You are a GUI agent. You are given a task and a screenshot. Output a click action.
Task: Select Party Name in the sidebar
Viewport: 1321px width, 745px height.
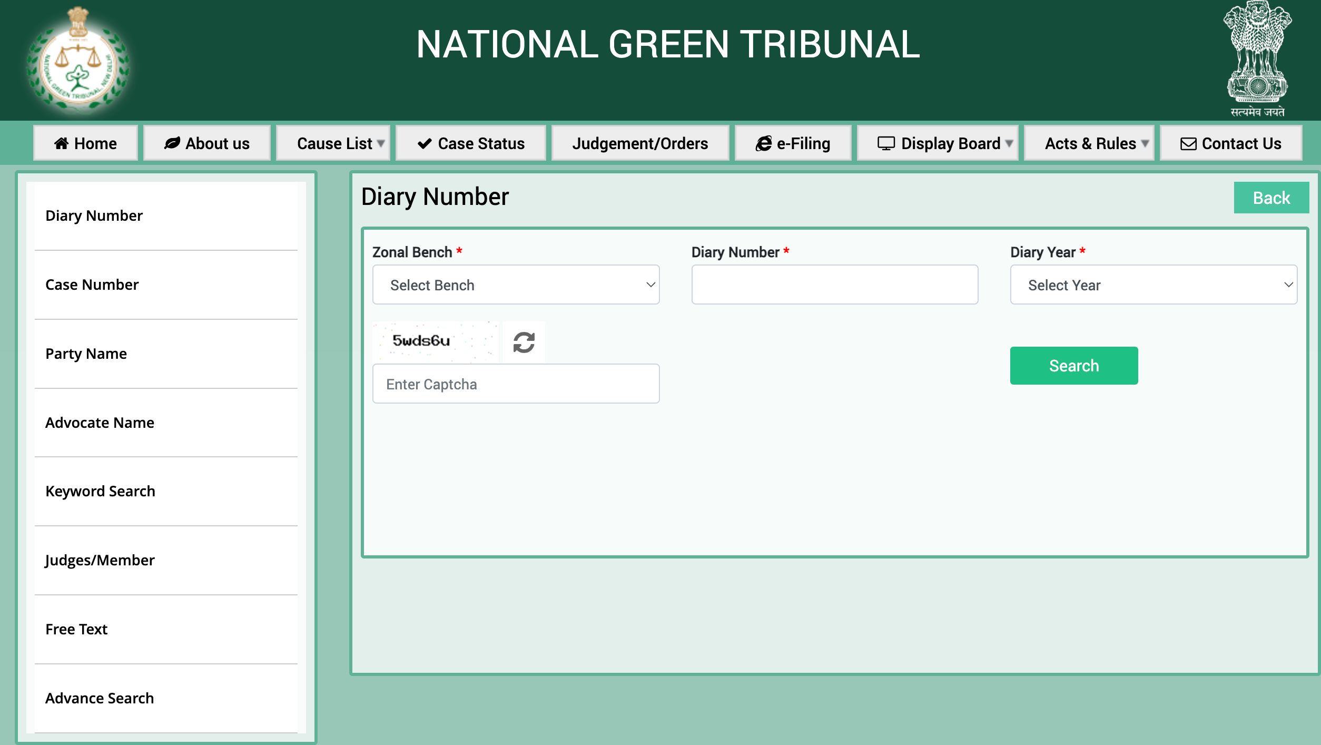(x=86, y=354)
